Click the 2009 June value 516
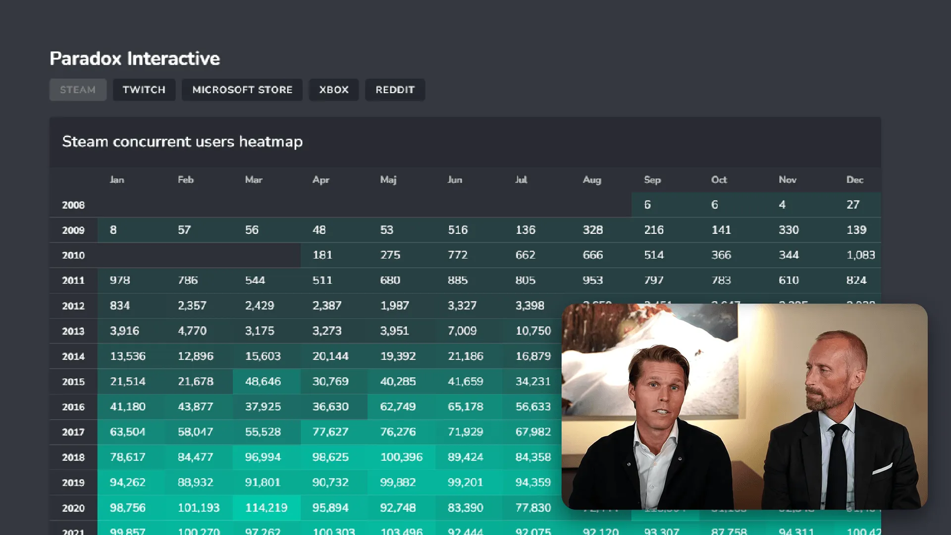Screen dimensions: 951x535 (x=458, y=230)
